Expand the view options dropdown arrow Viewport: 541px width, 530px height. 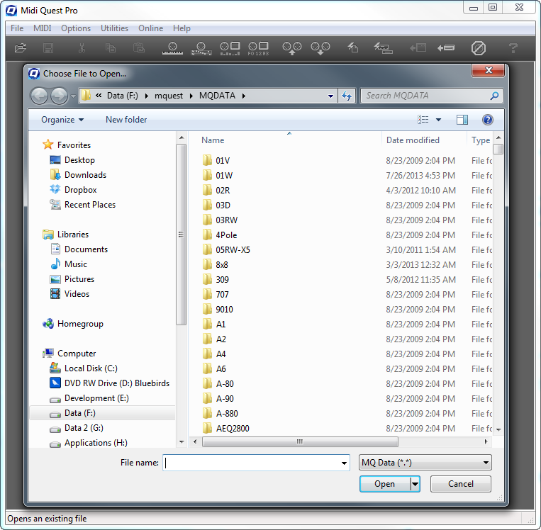438,120
